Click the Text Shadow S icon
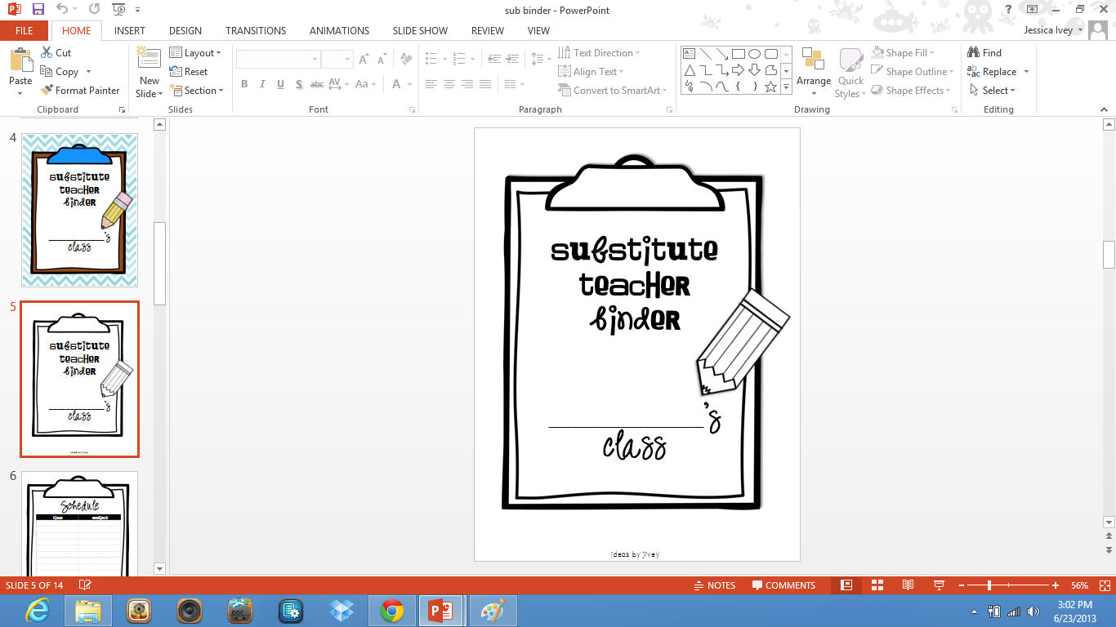The width and height of the screenshot is (1116, 627). pyautogui.click(x=299, y=84)
